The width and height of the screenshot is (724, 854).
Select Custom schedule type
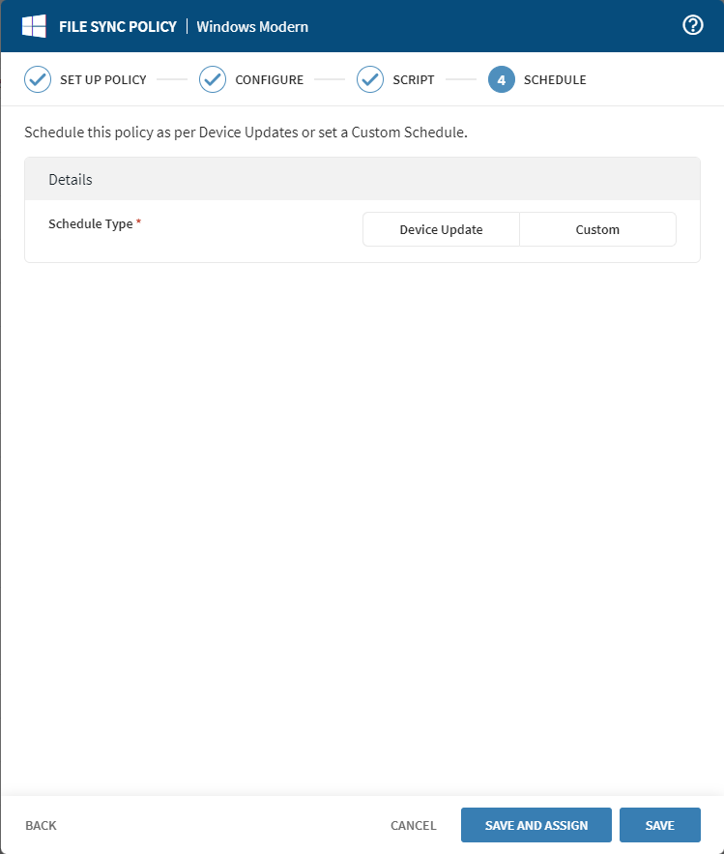pyautogui.click(x=597, y=229)
